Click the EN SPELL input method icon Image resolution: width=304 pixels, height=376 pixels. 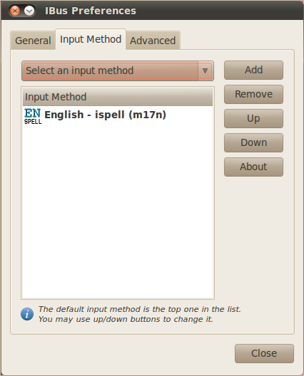pos(33,116)
